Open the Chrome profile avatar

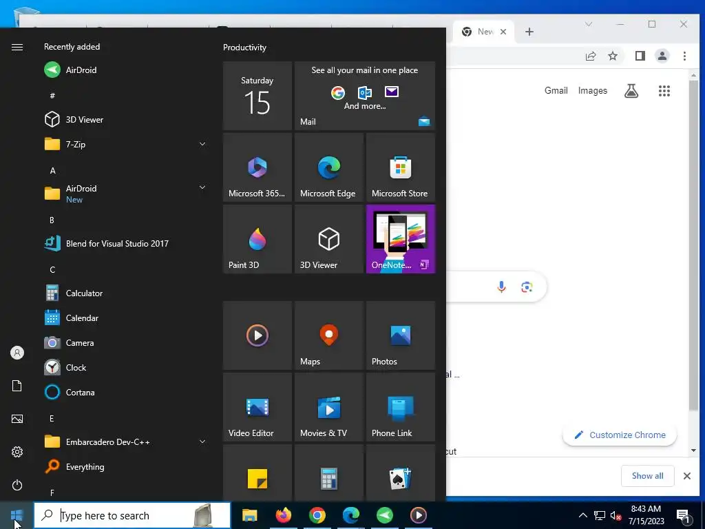[662, 56]
